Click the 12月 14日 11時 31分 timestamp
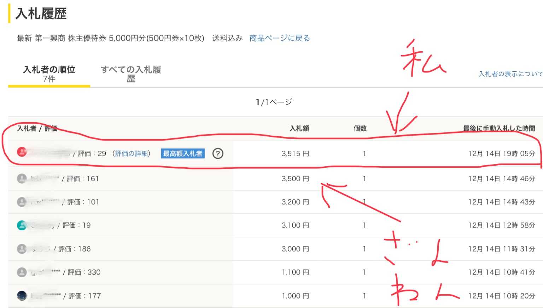The height and width of the screenshot is (308, 543). pos(502,249)
